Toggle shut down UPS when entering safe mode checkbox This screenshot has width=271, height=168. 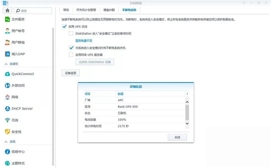pyautogui.click(x=71, y=48)
